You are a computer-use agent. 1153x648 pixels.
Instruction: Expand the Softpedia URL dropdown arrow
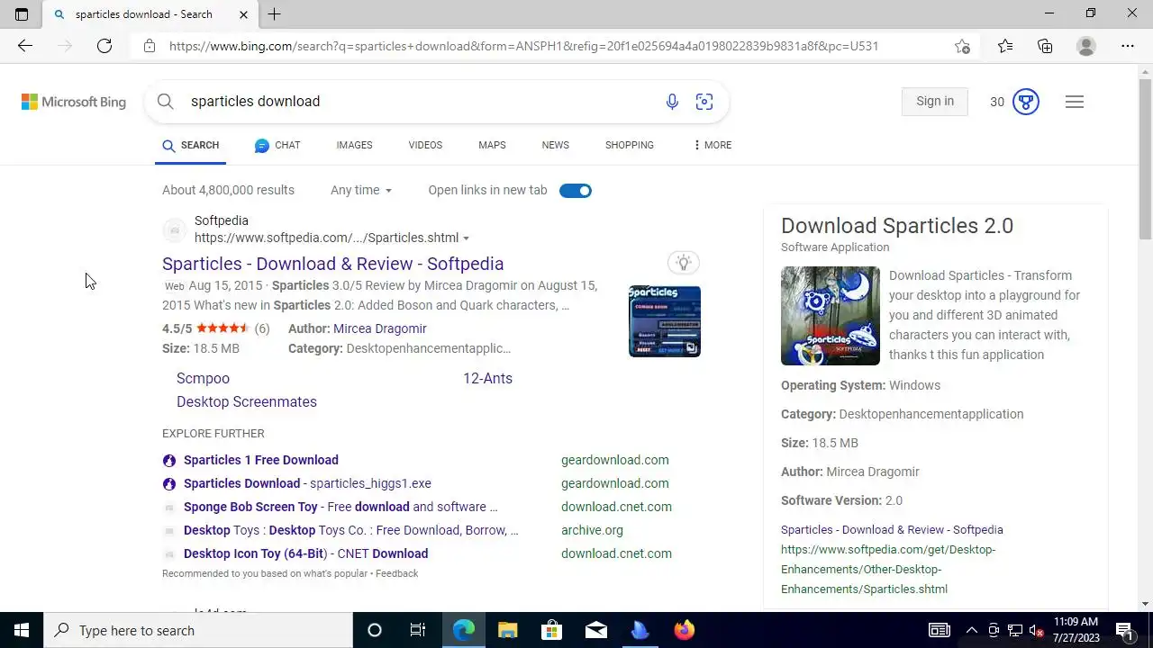click(466, 238)
